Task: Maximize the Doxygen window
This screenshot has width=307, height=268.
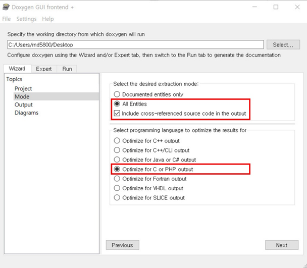Action: pos(276,7)
